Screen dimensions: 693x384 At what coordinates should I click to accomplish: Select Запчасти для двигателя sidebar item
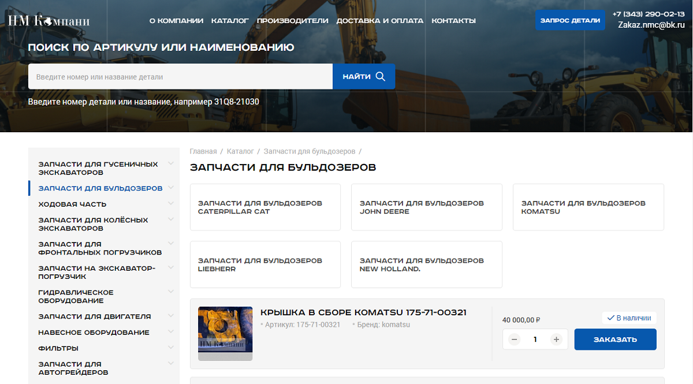(x=95, y=316)
